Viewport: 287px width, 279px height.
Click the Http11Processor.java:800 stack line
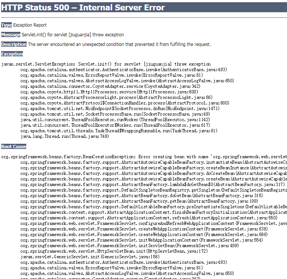coord(109,92)
